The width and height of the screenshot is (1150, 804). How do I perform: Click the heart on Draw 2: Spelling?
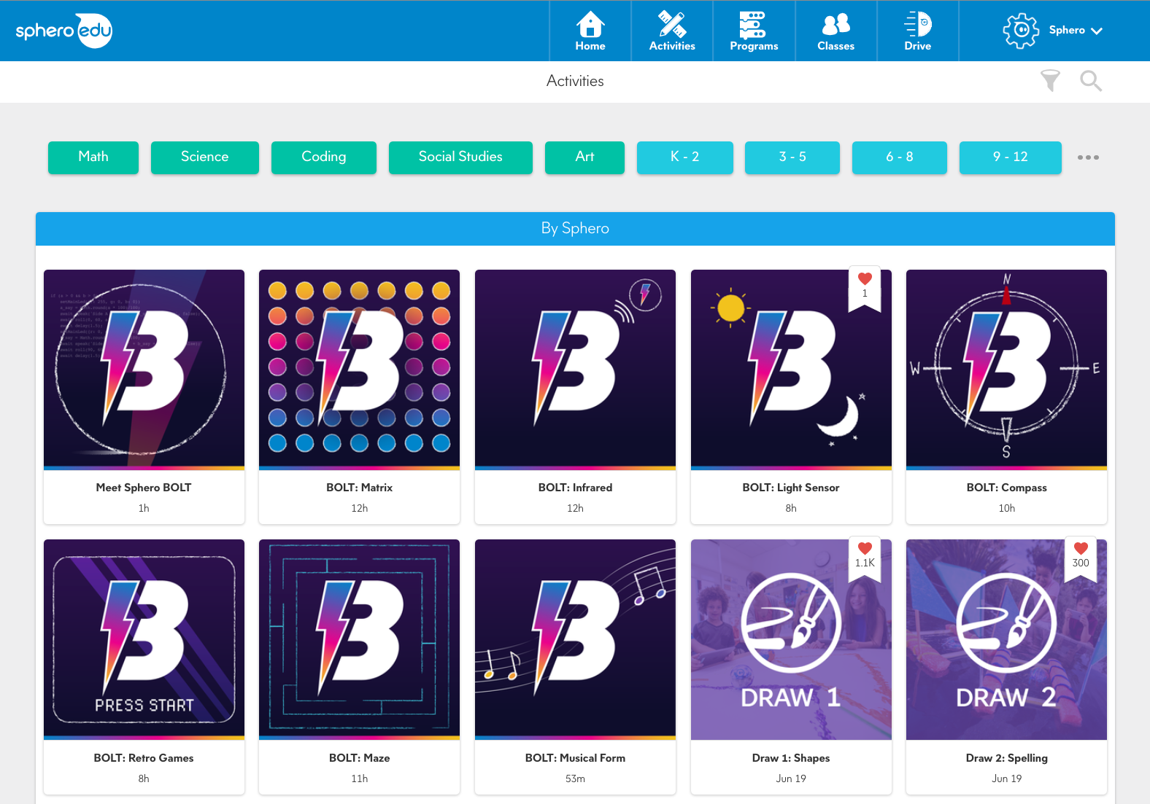coord(1081,548)
